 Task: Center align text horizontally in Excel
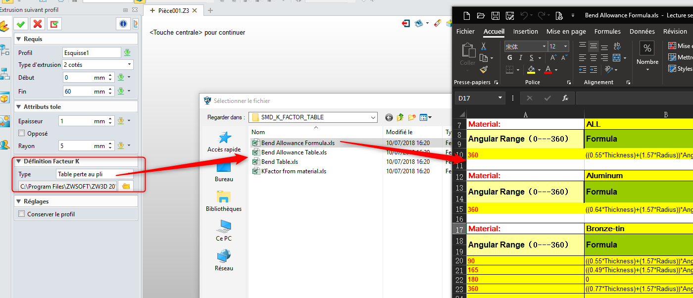click(x=593, y=58)
